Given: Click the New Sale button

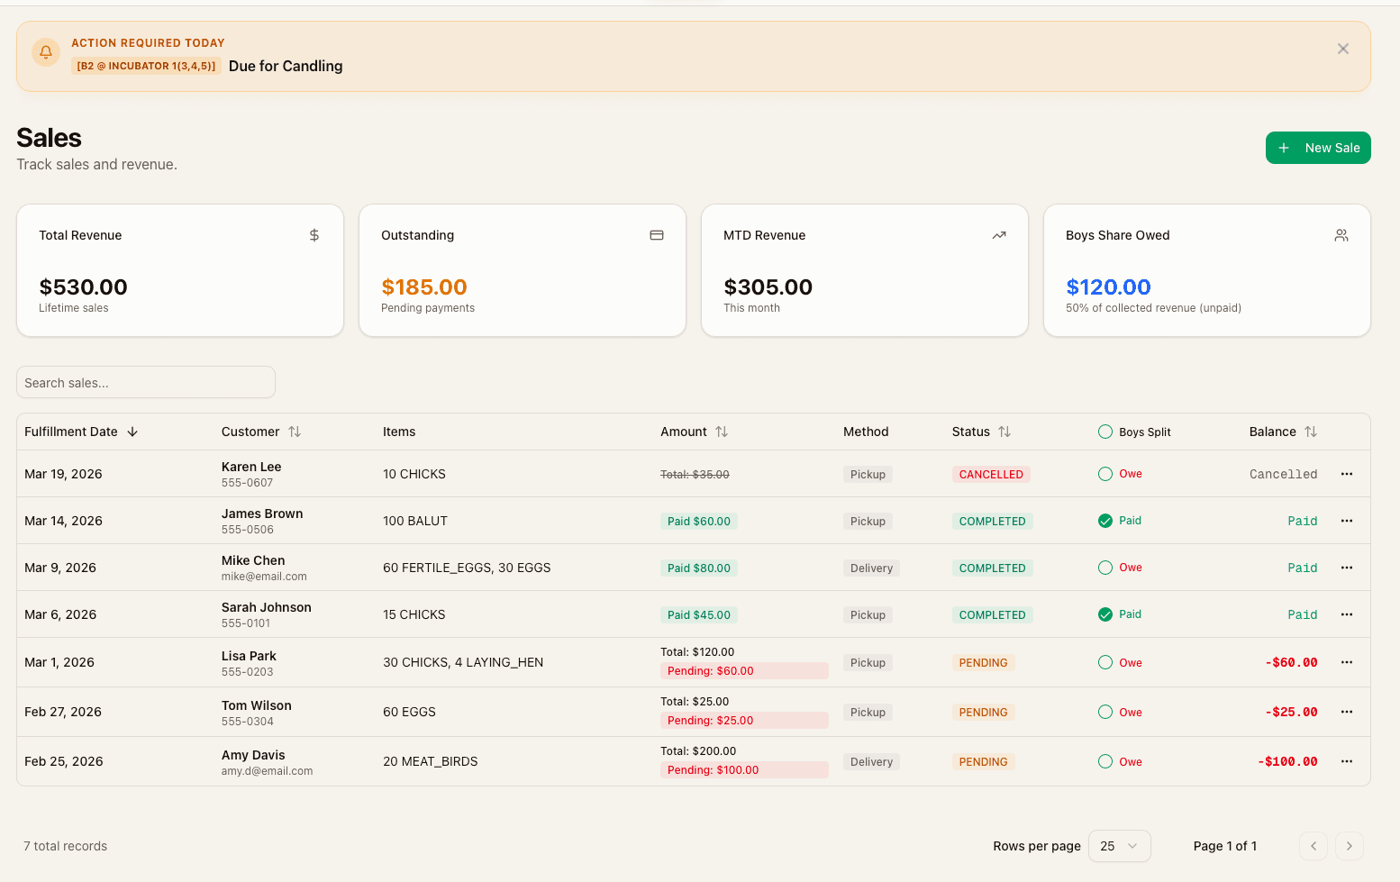Looking at the screenshot, I should tap(1318, 148).
